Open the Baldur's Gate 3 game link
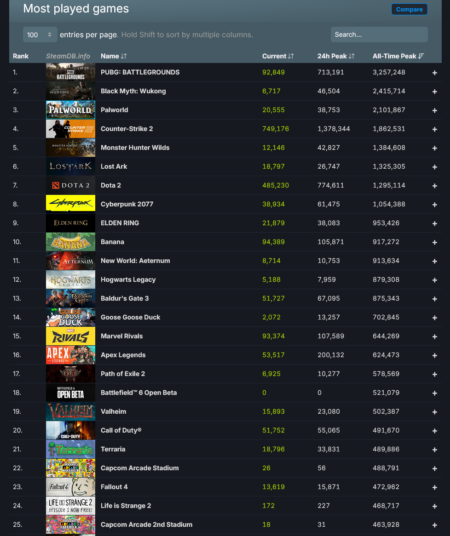 [125, 298]
